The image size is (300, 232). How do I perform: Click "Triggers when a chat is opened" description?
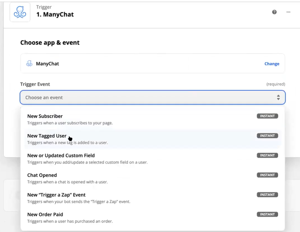point(68,182)
